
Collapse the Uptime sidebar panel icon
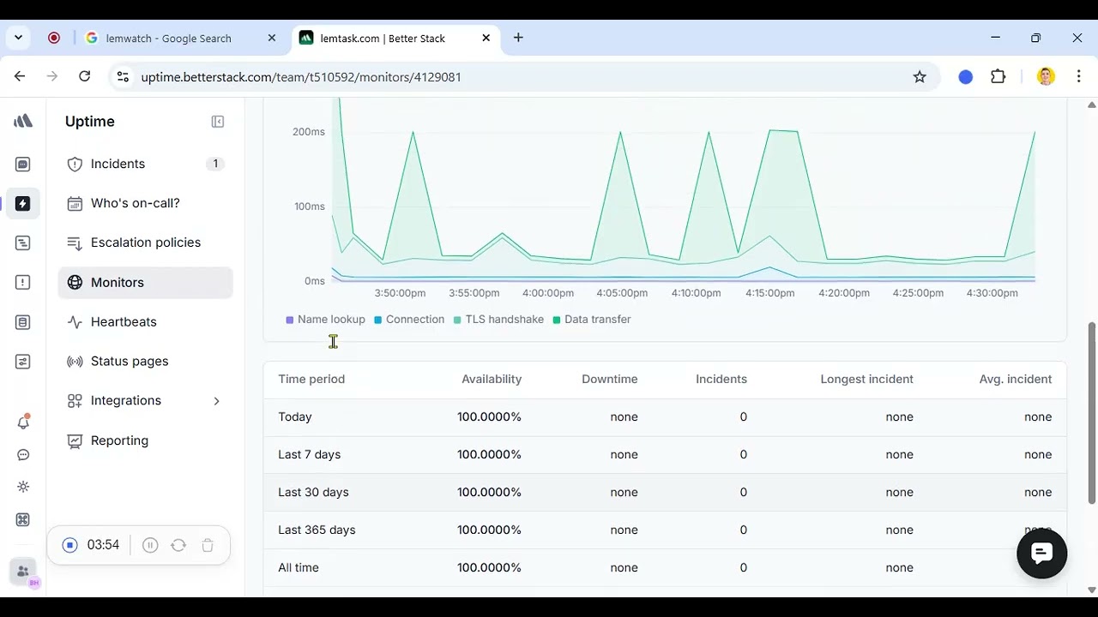click(x=218, y=122)
